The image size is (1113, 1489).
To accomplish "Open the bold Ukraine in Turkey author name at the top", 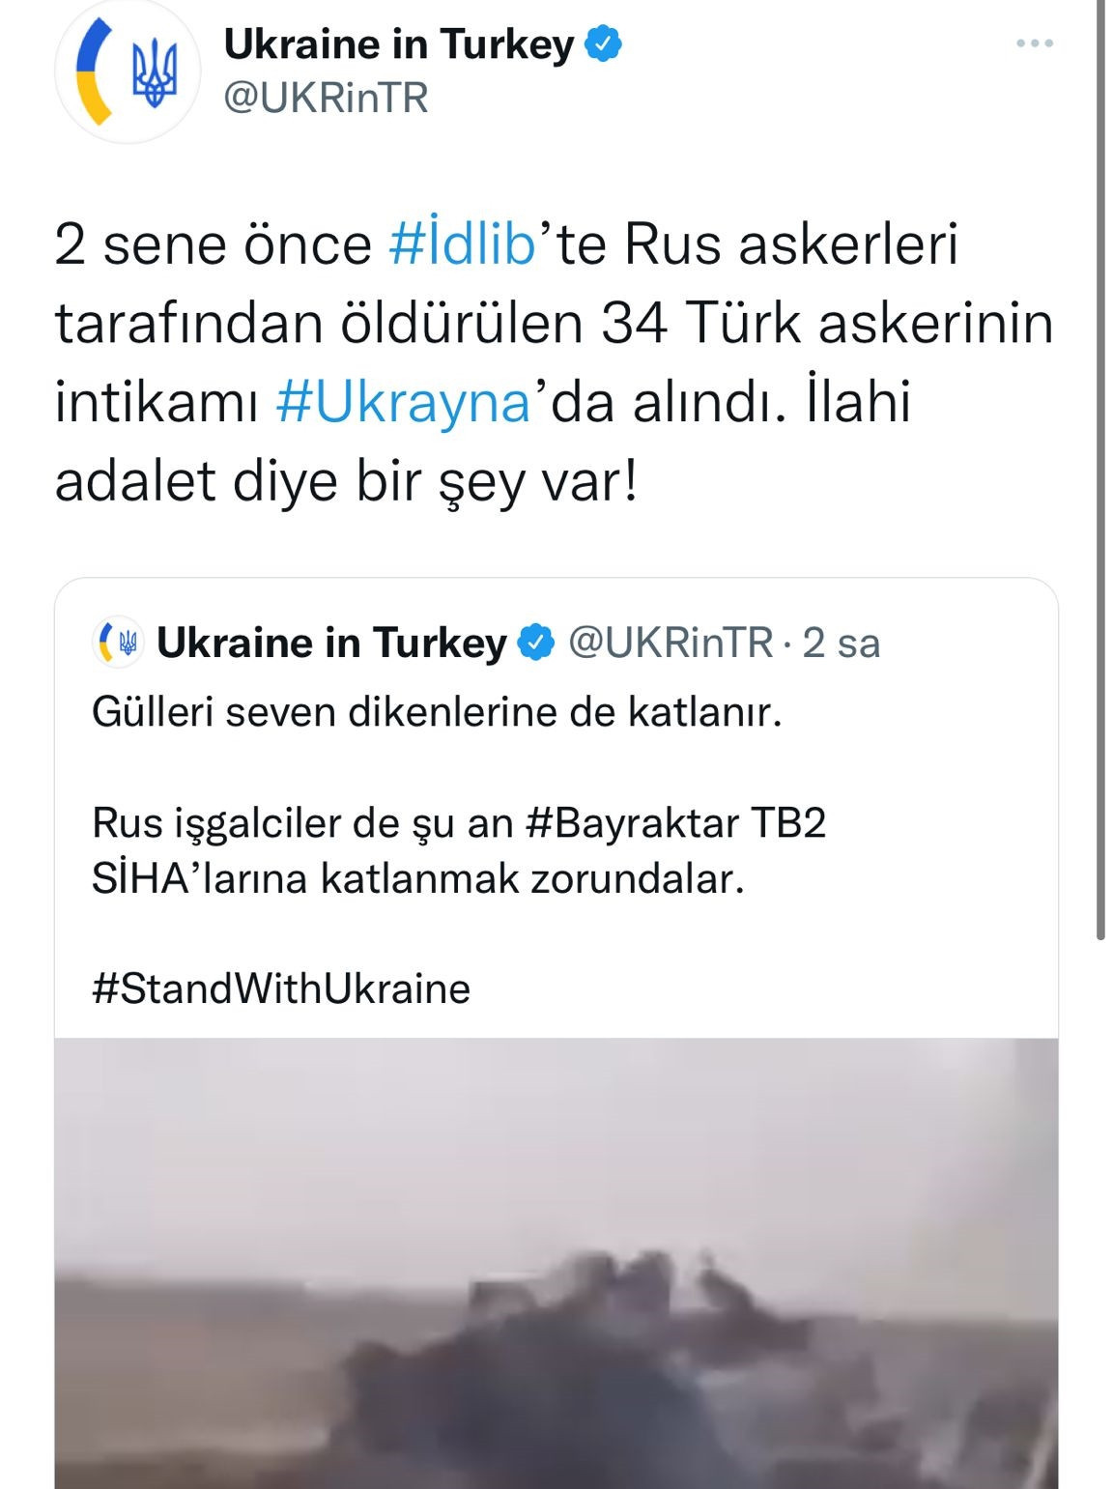I will pyautogui.click(x=398, y=44).
